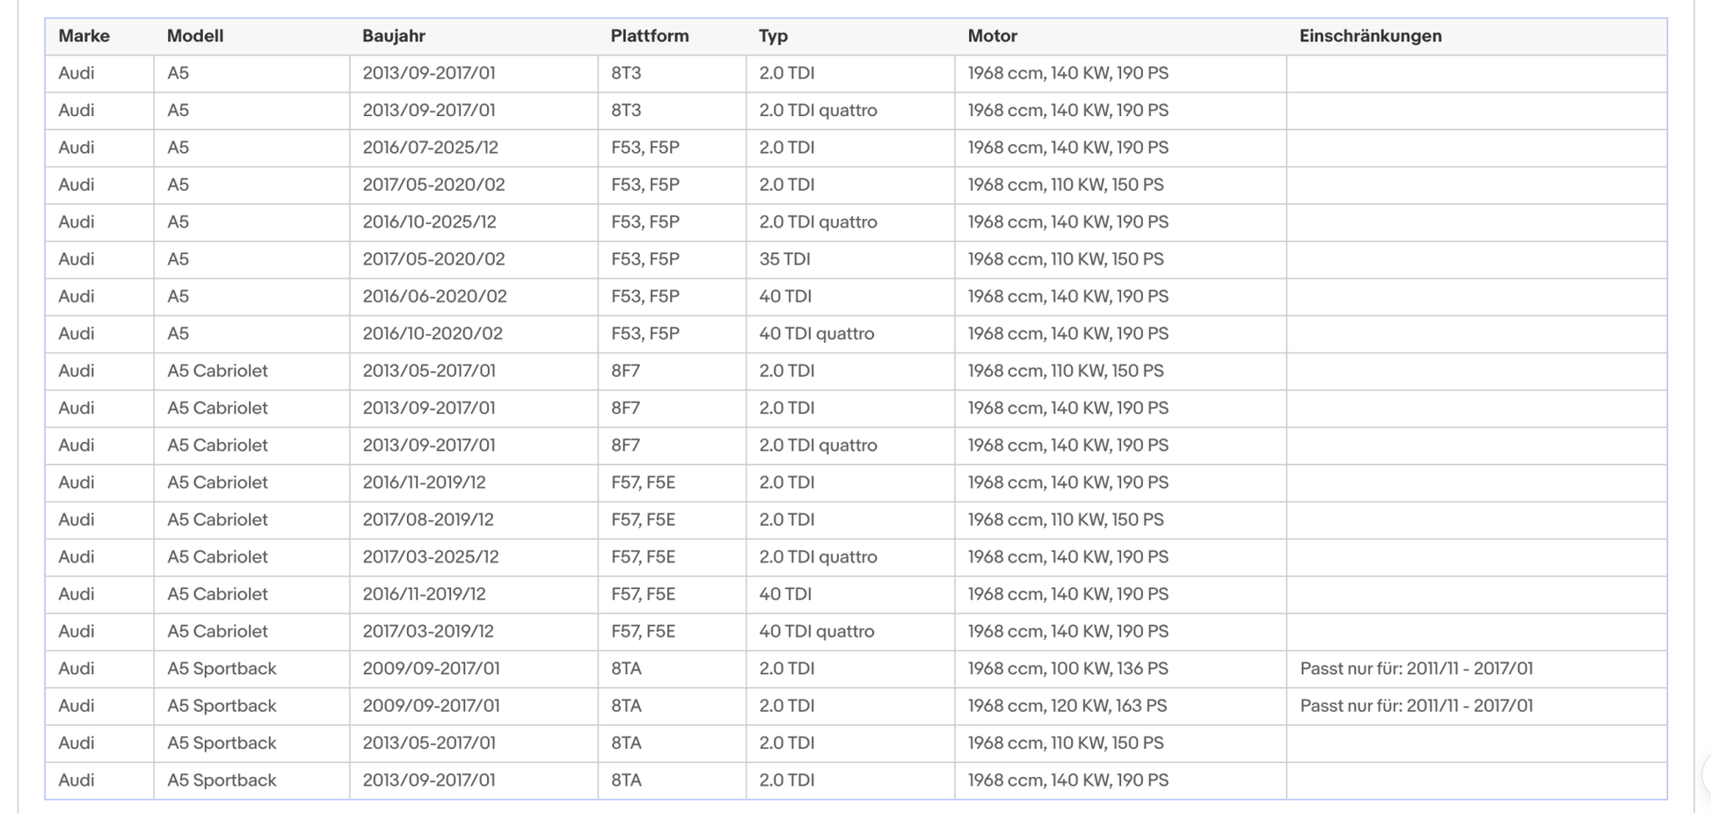The height and width of the screenshot is (813, 1711).
Task: Click the 2017/03-2025/12 Baujahr cell
Action: click(474, 557)
